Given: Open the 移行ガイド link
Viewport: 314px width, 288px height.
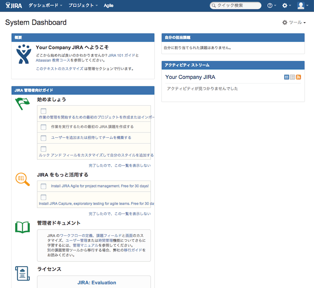Looking at the screenshot, I should point(133,250).
